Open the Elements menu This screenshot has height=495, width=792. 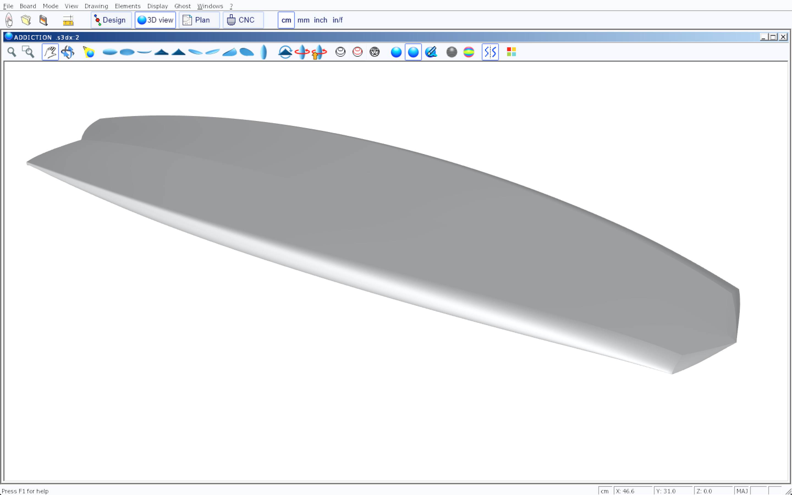tap(127, 6)
